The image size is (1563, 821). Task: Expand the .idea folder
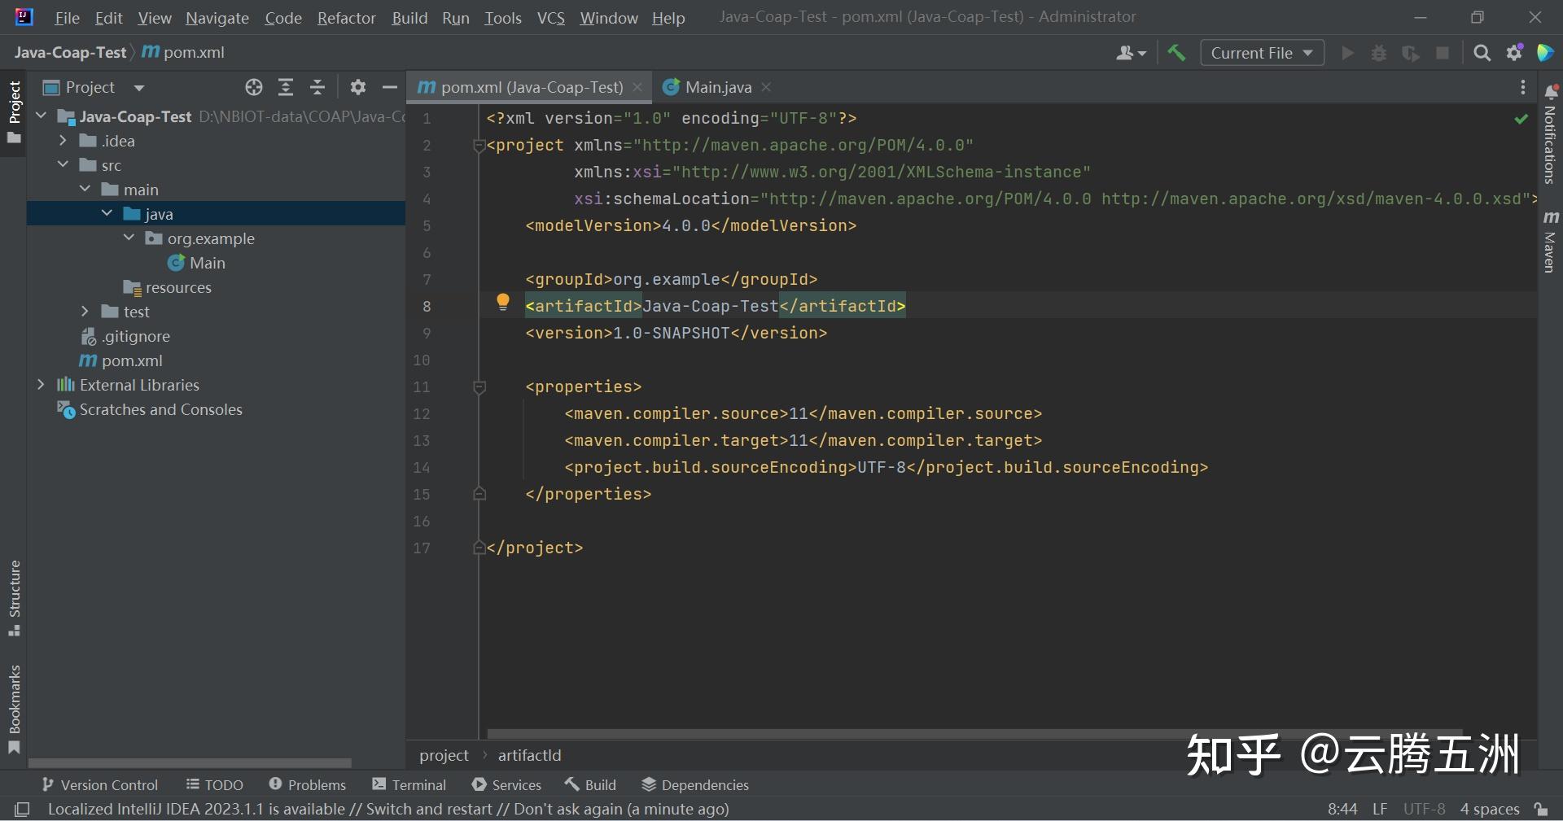tap(63, 141)
